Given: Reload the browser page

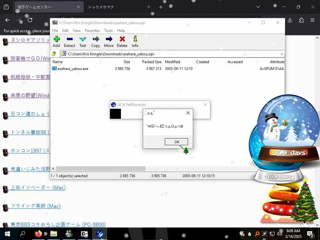Looking at the screenshot, I should click(30, 20).
